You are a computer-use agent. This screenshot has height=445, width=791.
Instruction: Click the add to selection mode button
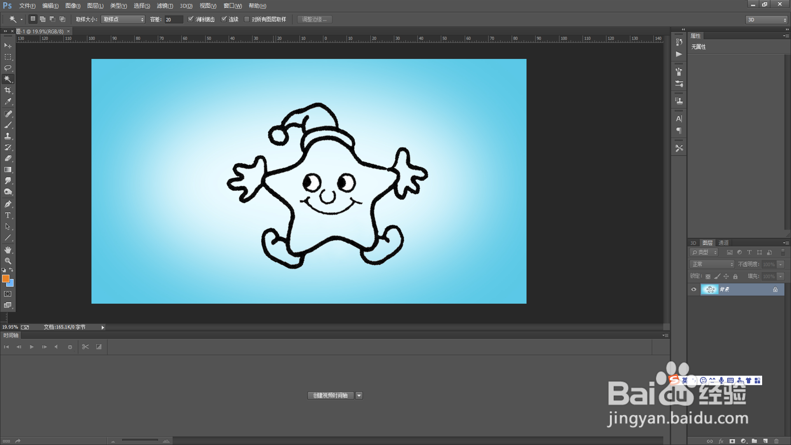(42, 19)
